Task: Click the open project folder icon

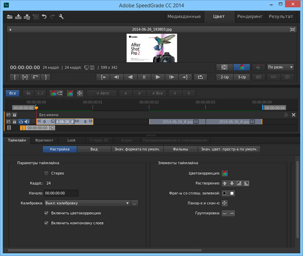Action: point(10,17)
